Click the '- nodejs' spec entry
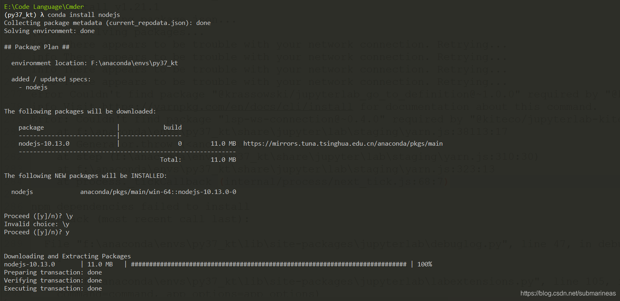Image resolution: width=620 pixels, height=301 pixels. click(33, 87)
